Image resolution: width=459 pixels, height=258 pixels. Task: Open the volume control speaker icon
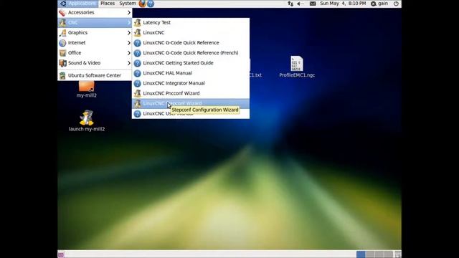tap(301, 4)
